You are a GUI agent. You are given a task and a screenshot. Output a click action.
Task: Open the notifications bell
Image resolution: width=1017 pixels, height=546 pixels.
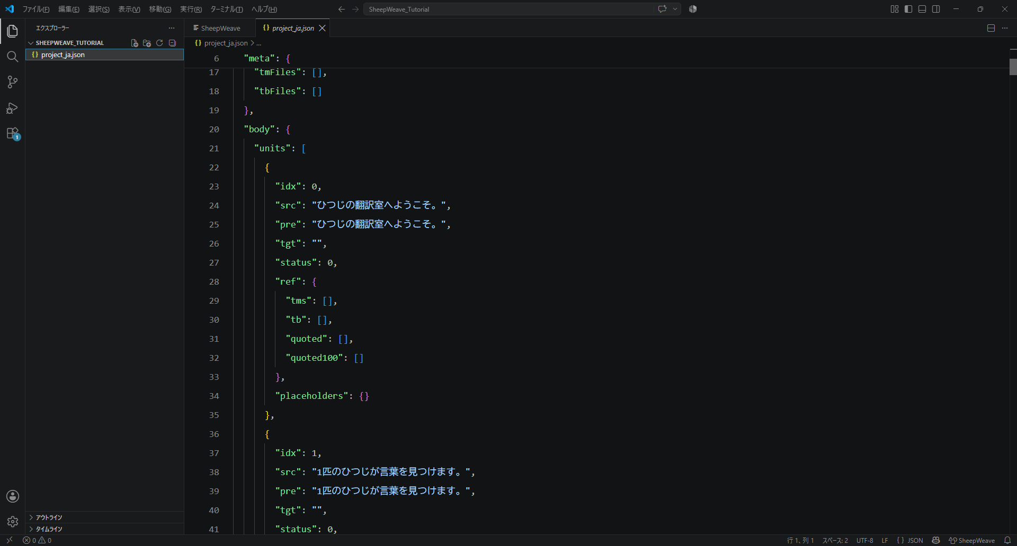point(1007,540)
